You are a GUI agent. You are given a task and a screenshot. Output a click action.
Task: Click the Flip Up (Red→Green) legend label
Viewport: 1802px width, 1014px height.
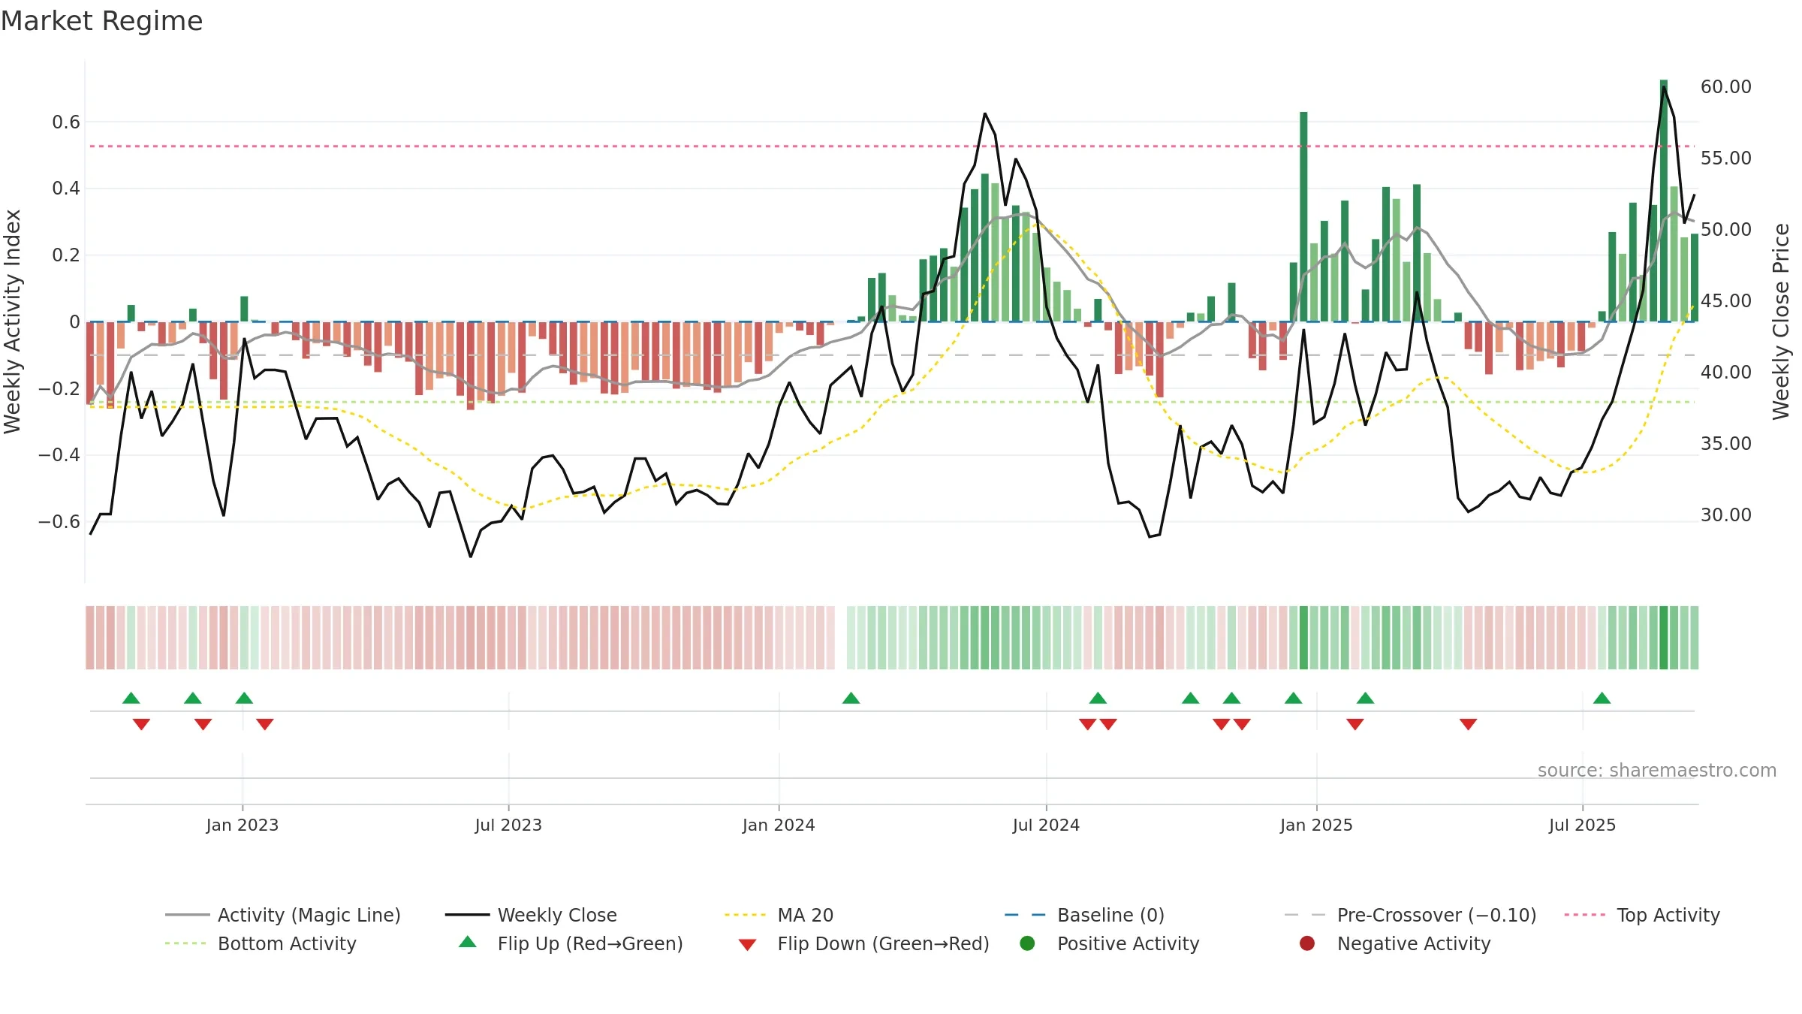[x=590, y=943]
